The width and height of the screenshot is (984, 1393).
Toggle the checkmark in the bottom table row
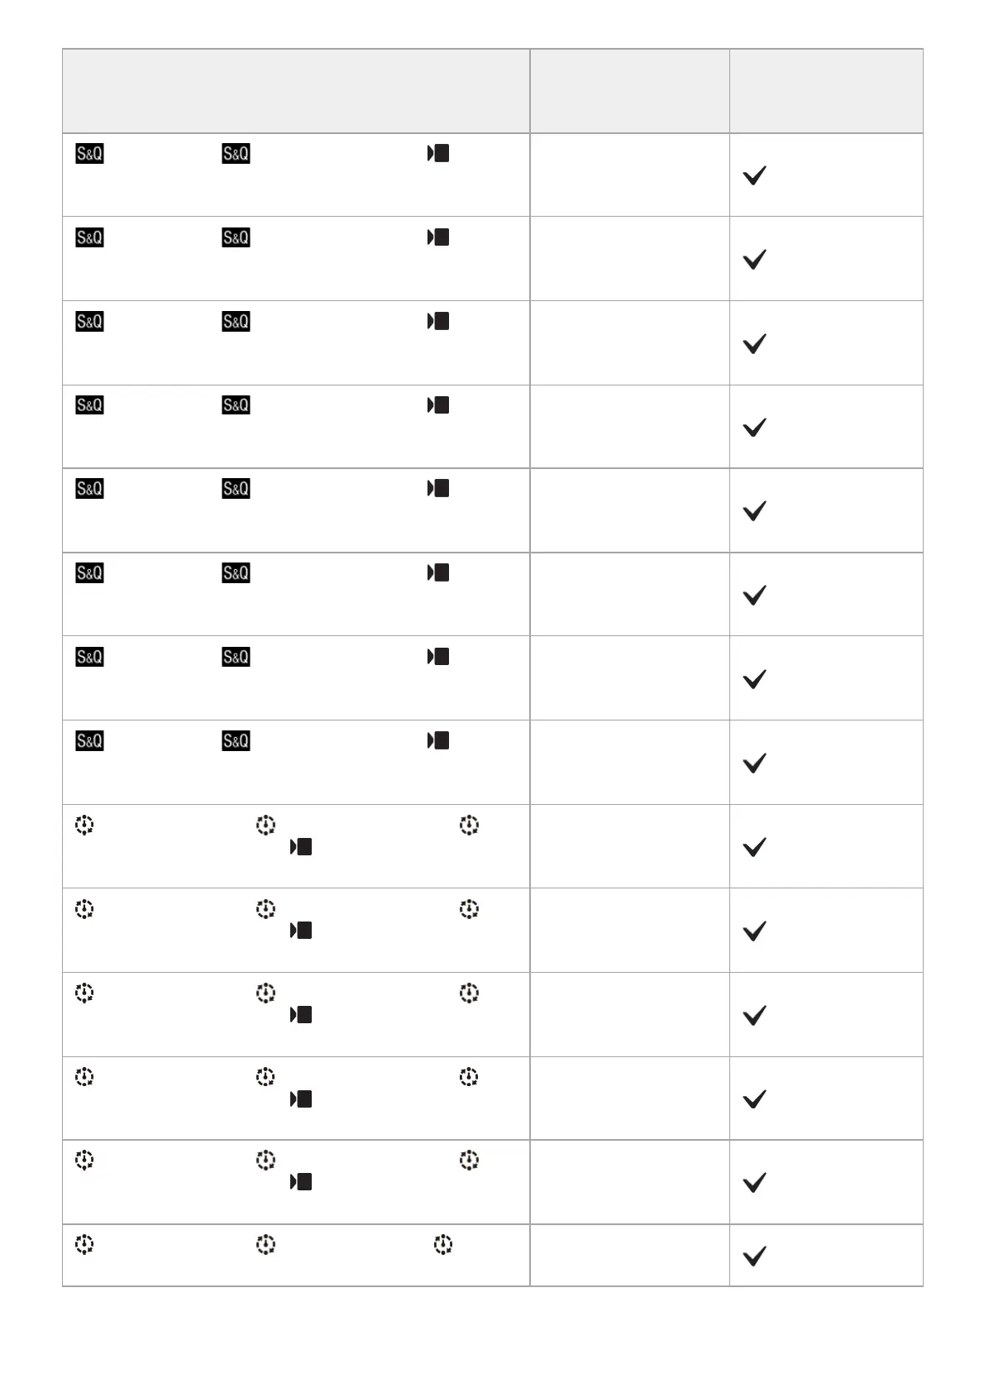754,1257
